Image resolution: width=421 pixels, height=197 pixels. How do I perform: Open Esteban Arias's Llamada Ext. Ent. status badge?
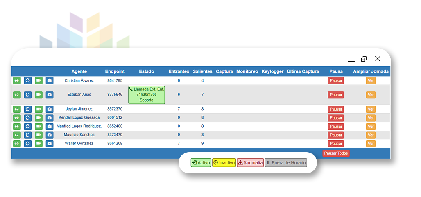(146, 95)
